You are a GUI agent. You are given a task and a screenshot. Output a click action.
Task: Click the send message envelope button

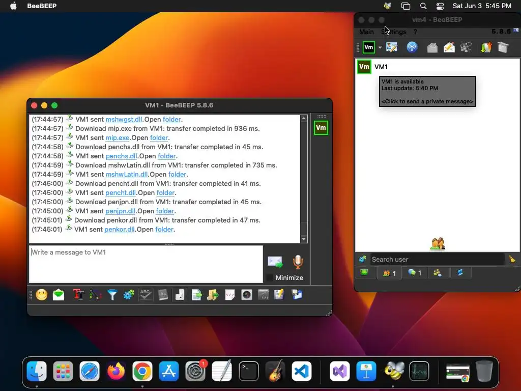tap(275, 262)
